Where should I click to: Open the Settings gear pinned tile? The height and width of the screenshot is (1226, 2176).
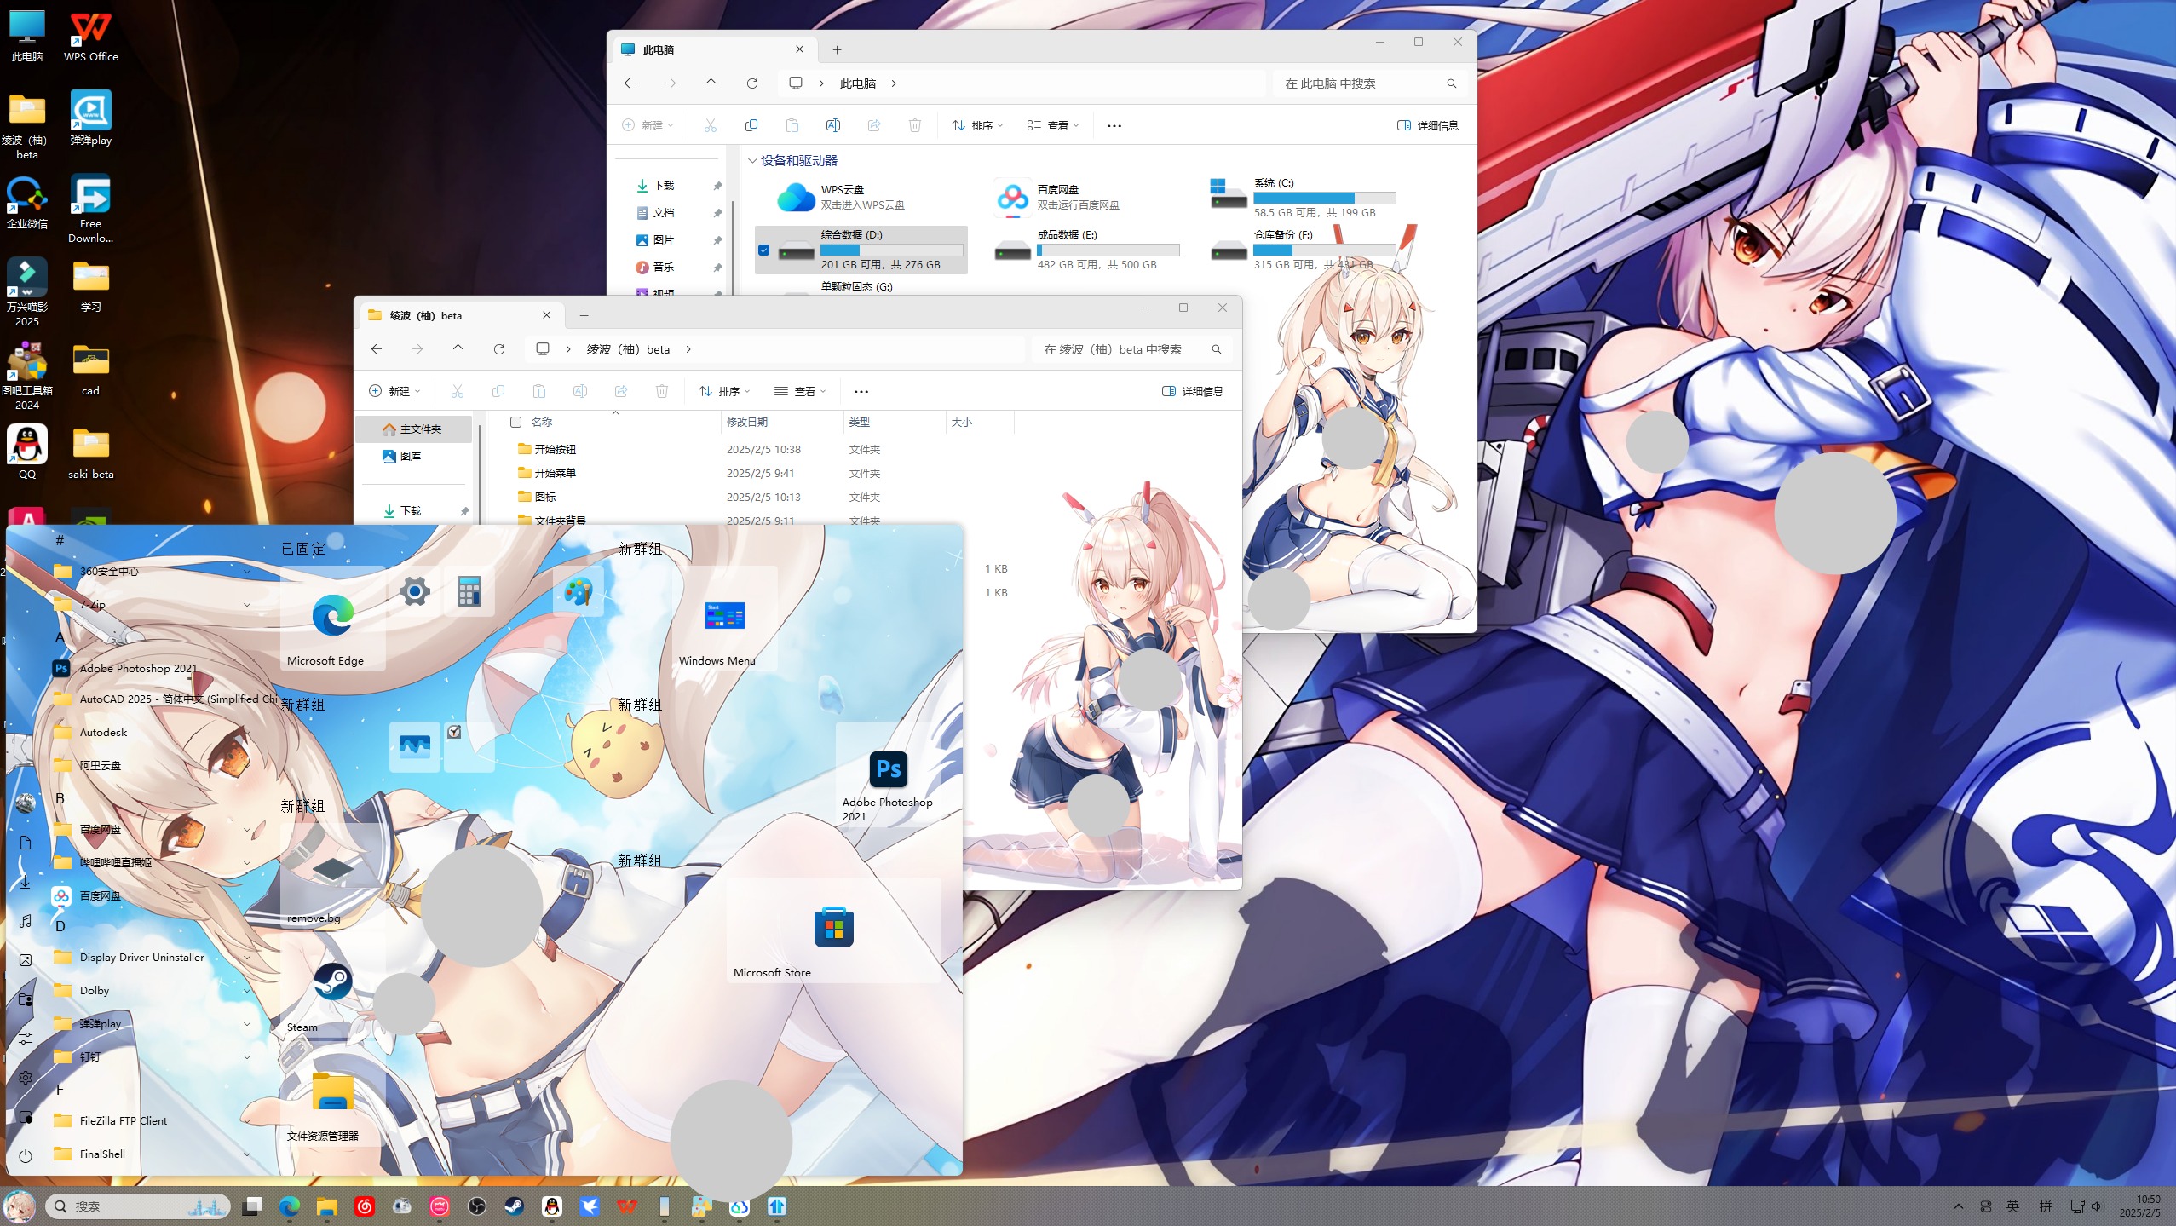pyautogui.click(x=414, y=591)
